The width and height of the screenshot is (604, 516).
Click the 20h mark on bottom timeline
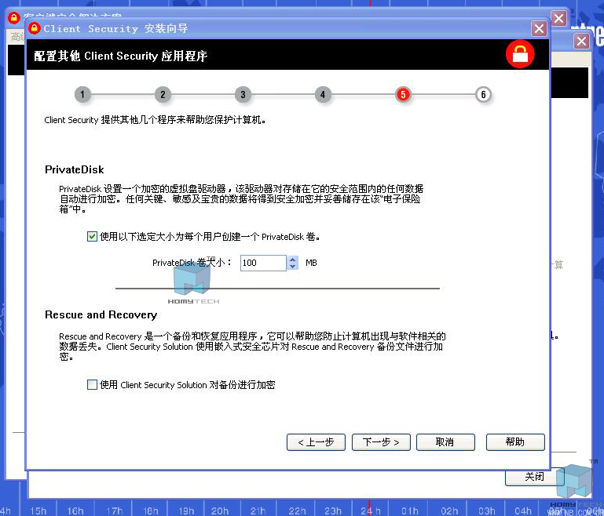[x=220, y=511]
